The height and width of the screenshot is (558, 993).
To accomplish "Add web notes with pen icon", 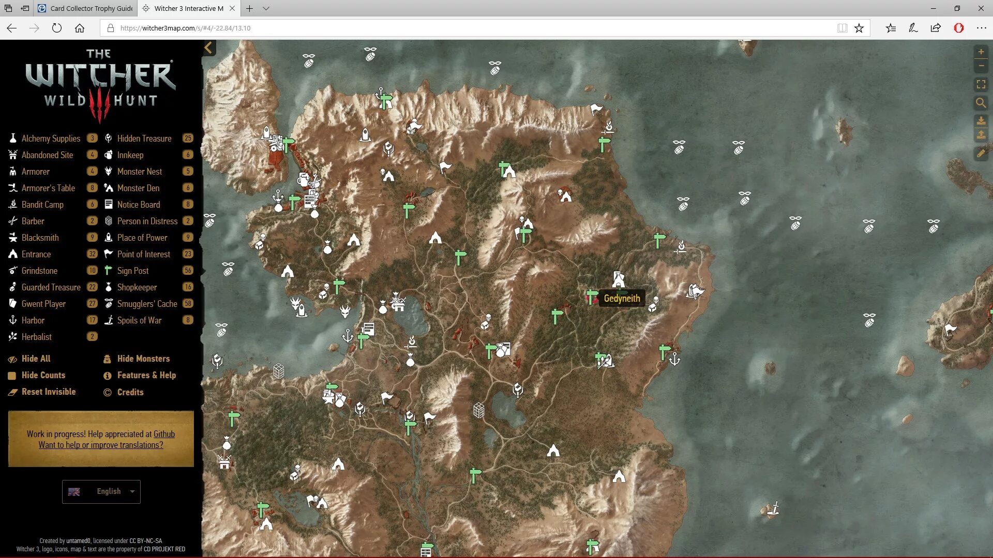I will point(913,28).
